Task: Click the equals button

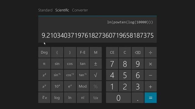Action: (151, 97)
